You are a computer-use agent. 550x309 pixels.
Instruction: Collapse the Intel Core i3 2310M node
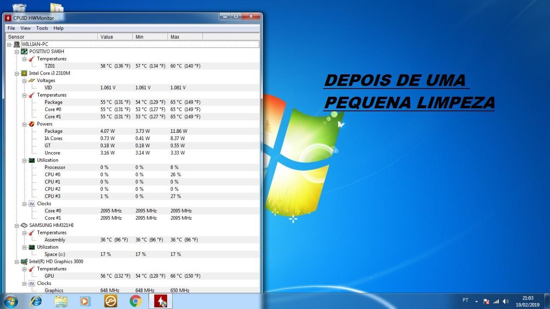pyautogui.click(x=17, y=73)
